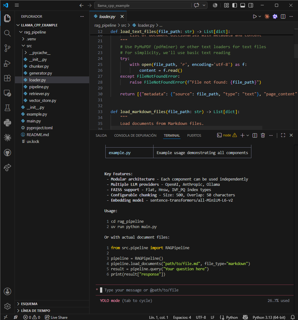Open notifications bell in status bar
The image size is (298, 320).
point(292,317)
